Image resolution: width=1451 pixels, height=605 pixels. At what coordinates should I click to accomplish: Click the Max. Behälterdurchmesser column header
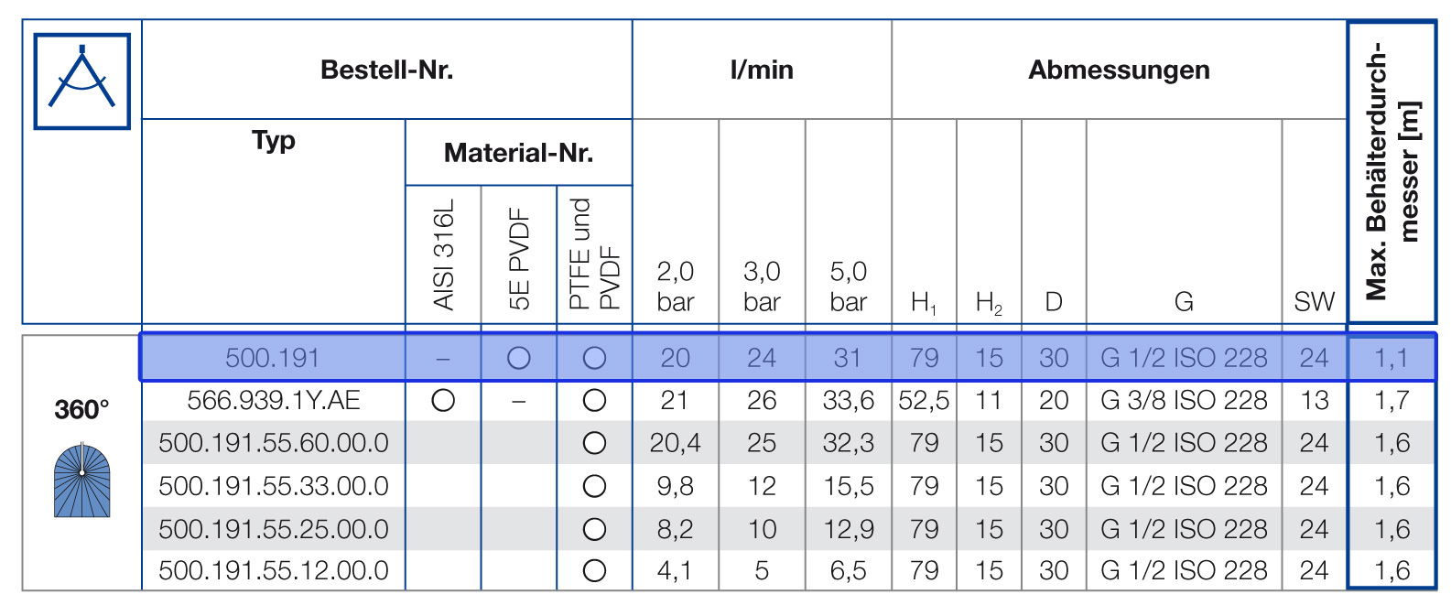[1391, 172]
